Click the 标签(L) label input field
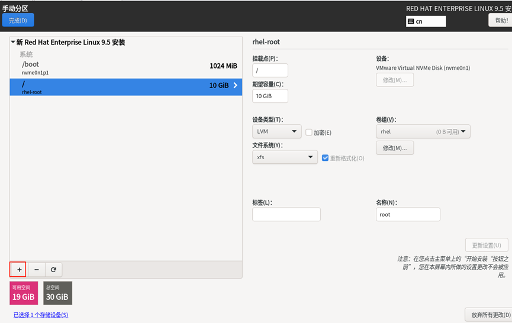The image size is (512, 323). (286, 214)
